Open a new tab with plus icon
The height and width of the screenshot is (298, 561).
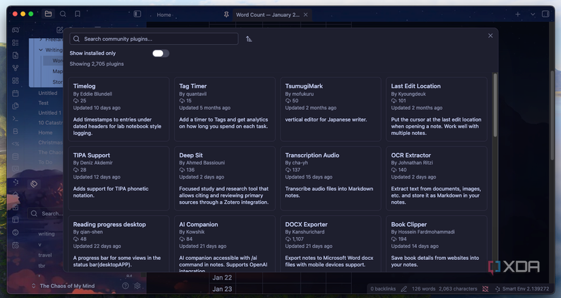pyautogui.click(x=517, y=14)
